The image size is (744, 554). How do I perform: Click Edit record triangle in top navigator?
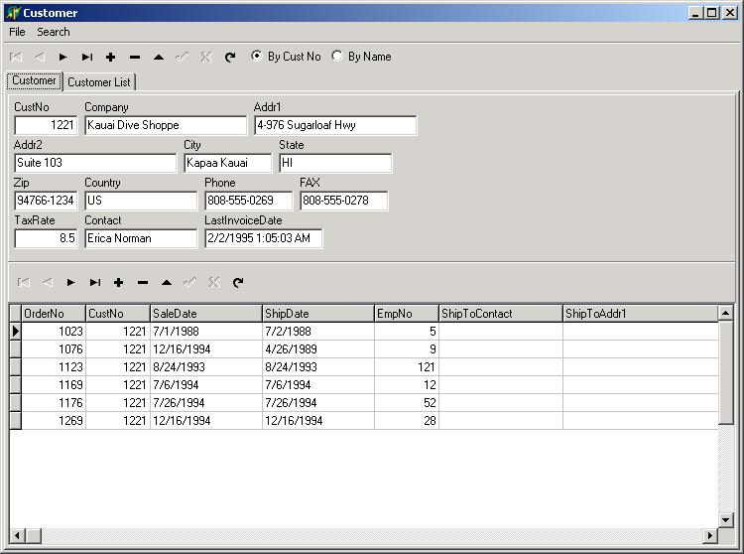point(159,58)
